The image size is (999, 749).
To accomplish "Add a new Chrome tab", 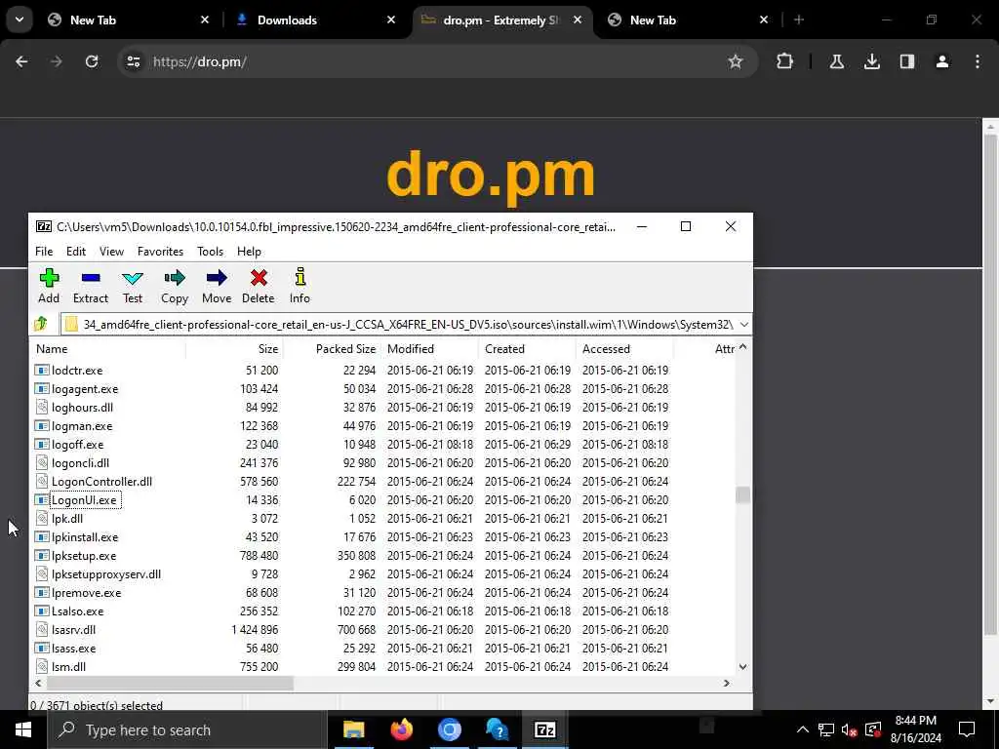I will [x=799, y=20].
